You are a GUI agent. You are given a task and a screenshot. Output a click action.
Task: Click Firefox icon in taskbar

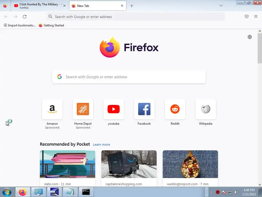(23, 192)
